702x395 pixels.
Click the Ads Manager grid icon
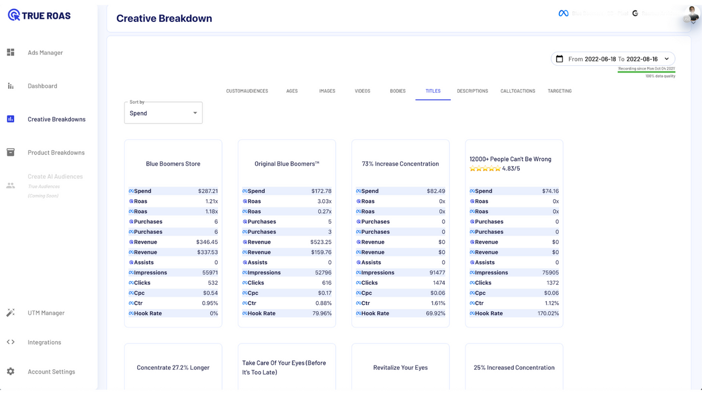tap(10, 52)
